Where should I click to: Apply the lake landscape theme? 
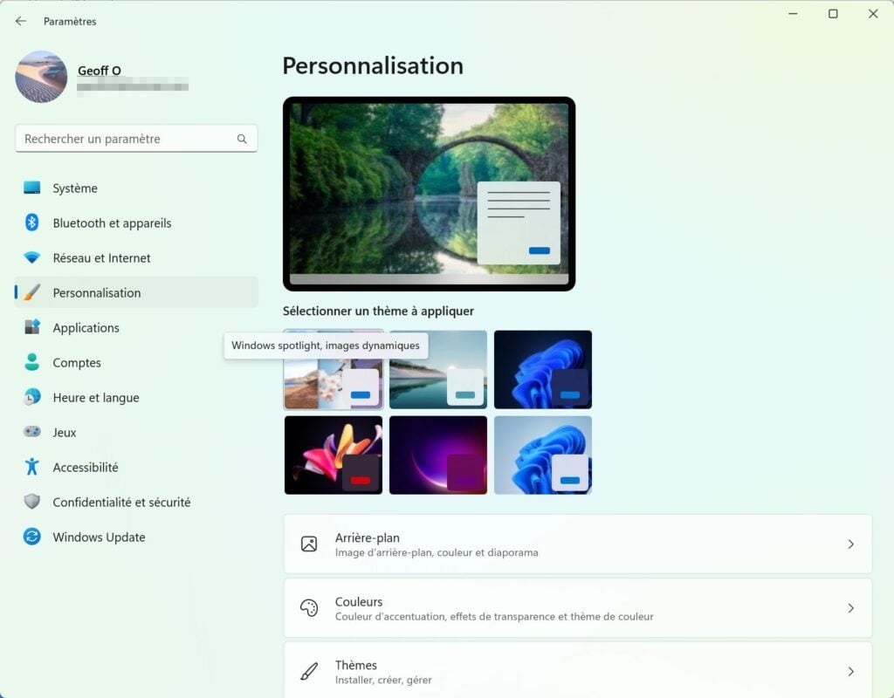pyautogui.click(x=438, y=369)
